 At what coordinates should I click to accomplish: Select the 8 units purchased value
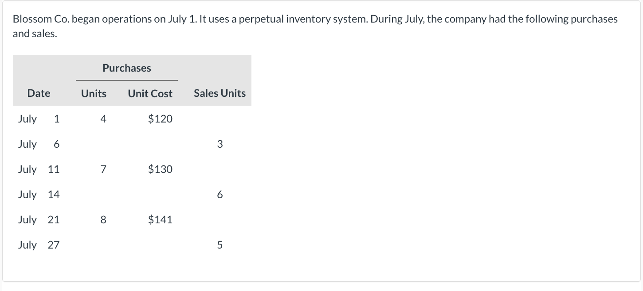[103, 220]
